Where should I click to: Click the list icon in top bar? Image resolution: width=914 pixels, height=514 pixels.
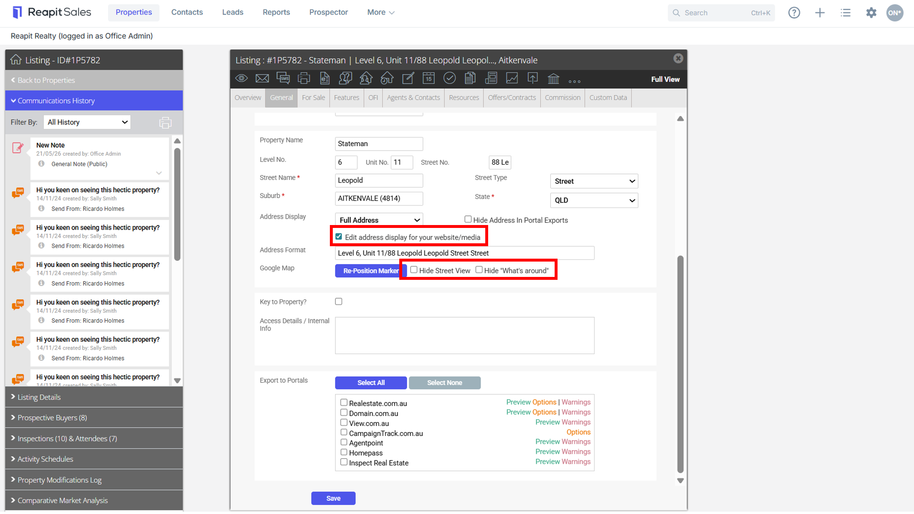click(845, 12)
